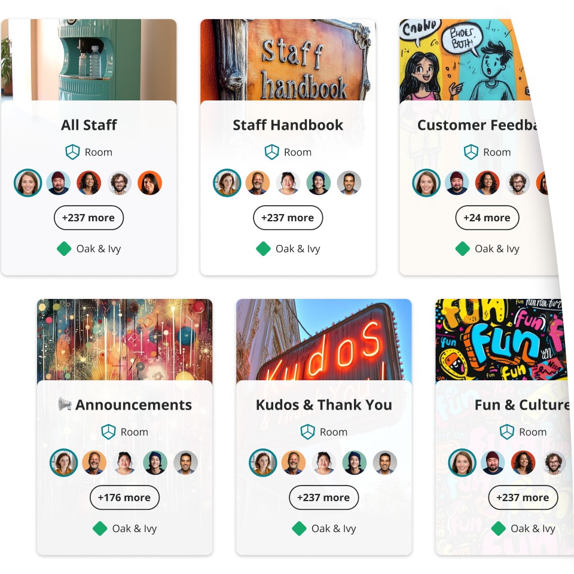Click the megaphone icon beside Announcements
This screenshot has width=574, height=574.
tap(65, 404)
